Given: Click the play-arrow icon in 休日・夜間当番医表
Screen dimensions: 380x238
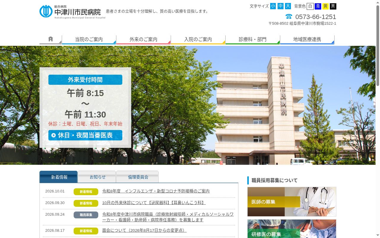Looking at the screenshot, I should pyautogui.click(x=53, y=135).
